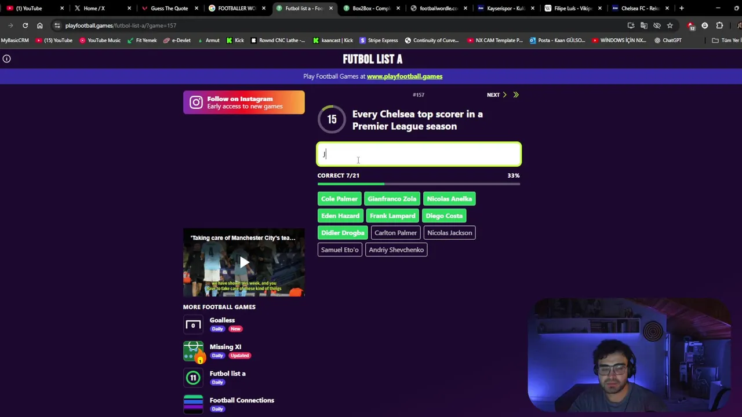Close the Futbol list a browser tab

pyautogui.click(x=331, y=8)
